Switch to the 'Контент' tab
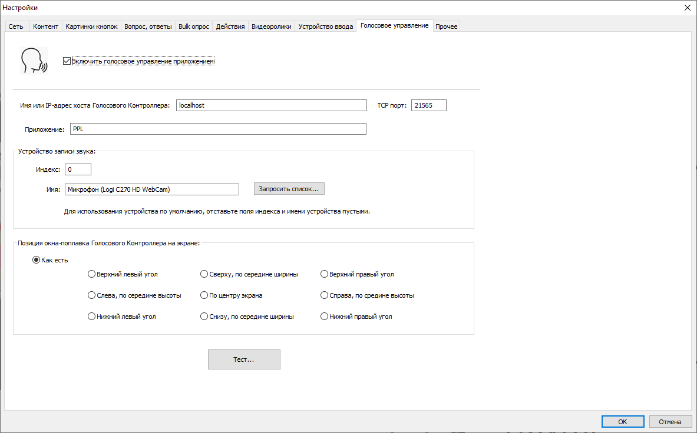This screenshot has height=433, width=697. click(x=45, y=26)
